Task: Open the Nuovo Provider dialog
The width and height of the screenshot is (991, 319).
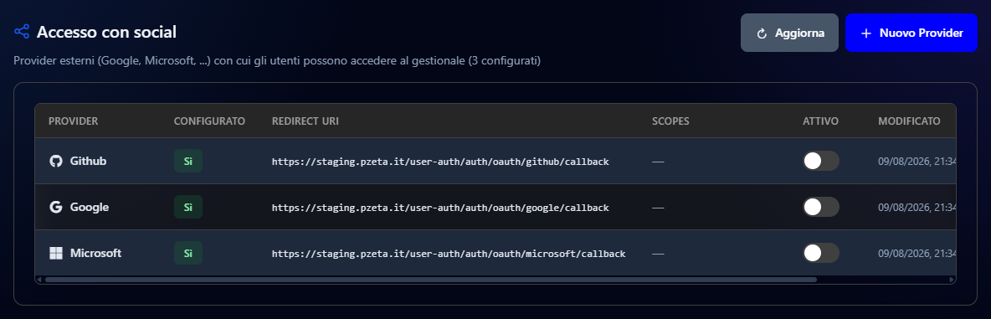Action: click(911, 33)
